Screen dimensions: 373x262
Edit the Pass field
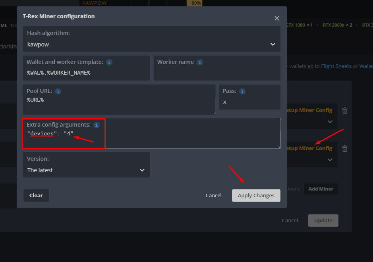click(250, 97)
